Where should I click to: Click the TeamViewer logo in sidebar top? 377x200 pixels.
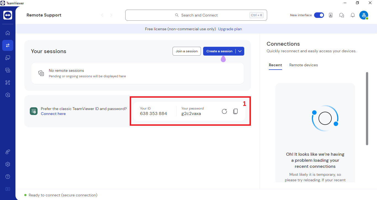(x=8, y=15)
